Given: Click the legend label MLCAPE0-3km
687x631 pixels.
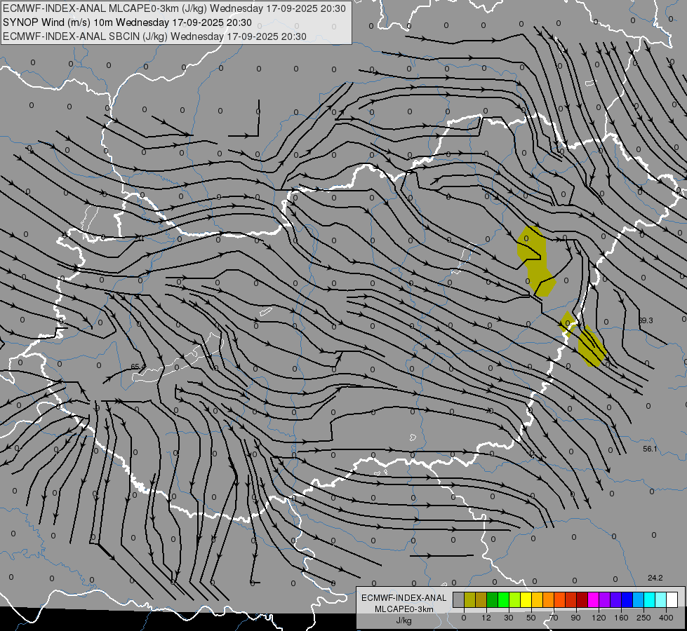Looking at the screenshot, I should coord(404,609).
